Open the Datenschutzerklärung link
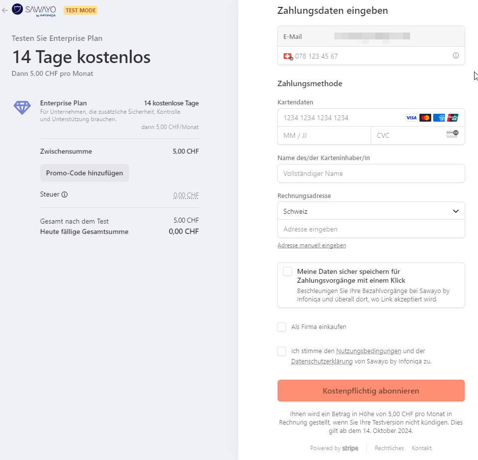478x460 pixels. pyautogui.click(x=322, y=361)
